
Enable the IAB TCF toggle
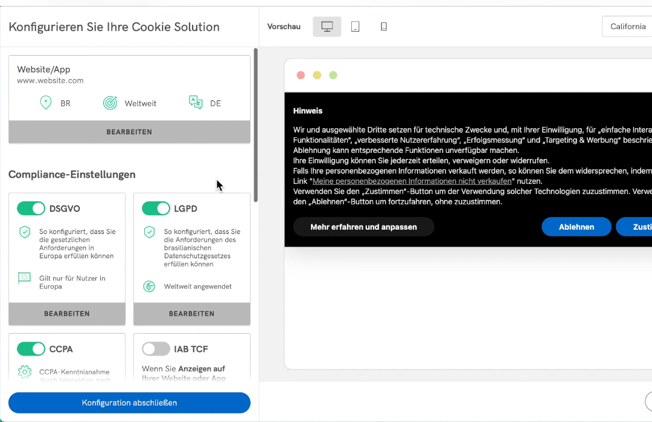[156, 349]
